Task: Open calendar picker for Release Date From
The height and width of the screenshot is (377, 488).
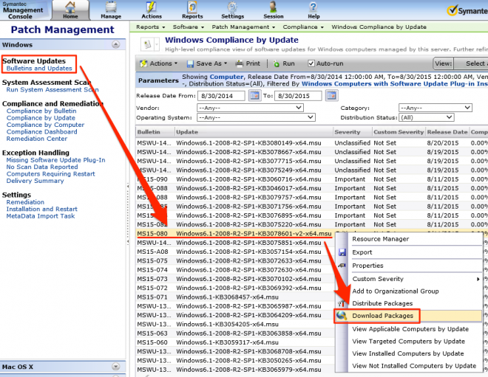Action: coord(254,96)
